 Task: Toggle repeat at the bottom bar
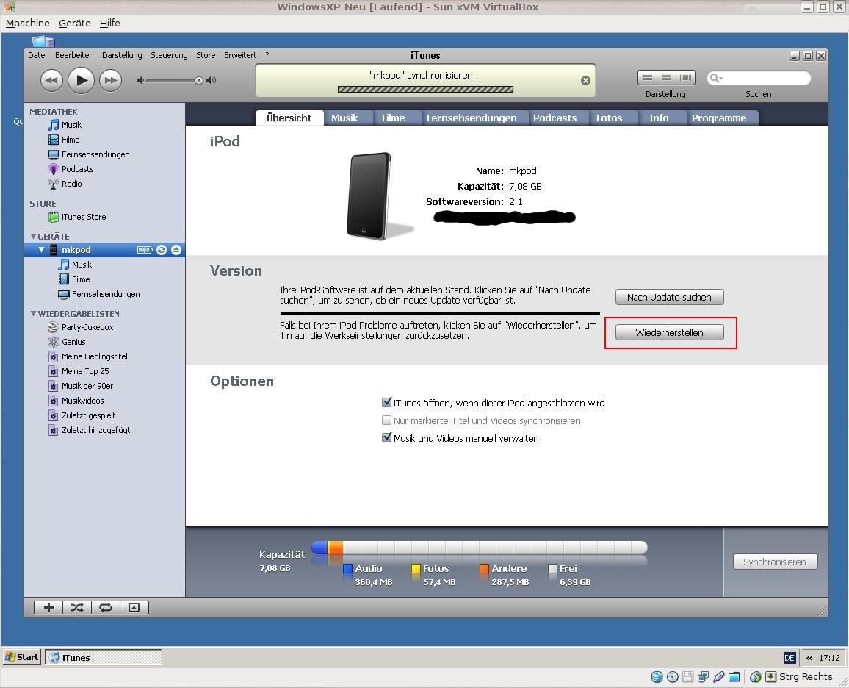[x=106, y=607]
